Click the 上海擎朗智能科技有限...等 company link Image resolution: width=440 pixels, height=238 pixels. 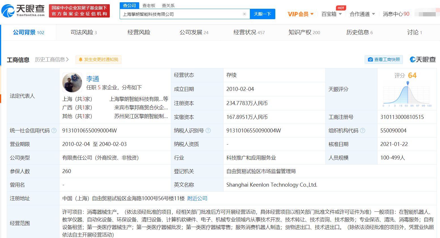[139, 99]
